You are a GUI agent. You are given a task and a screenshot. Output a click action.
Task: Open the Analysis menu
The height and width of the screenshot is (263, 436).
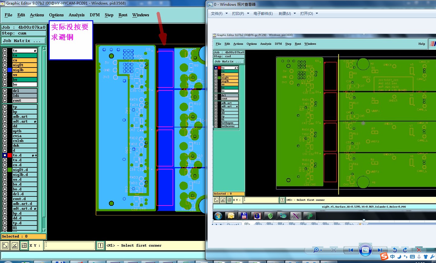point(77,15)
